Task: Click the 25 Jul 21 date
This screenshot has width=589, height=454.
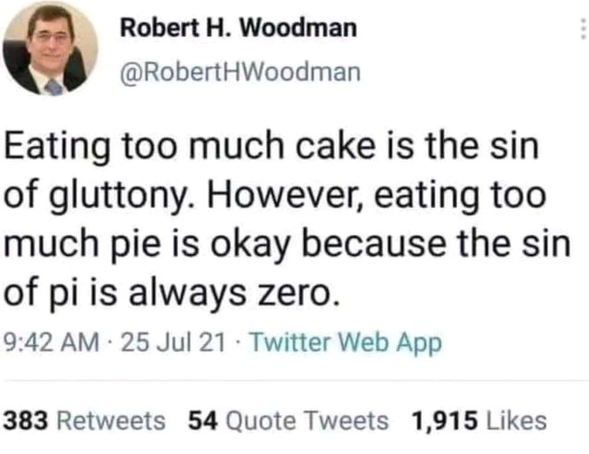Action: click(171, 343)
